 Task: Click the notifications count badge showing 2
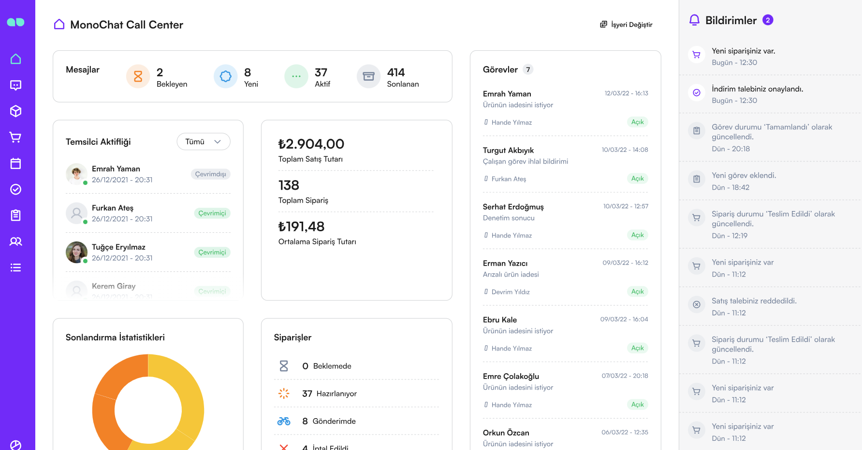pos(769,20)
